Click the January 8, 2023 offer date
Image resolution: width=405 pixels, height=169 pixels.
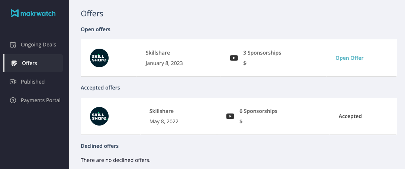(x=164, y=63)
